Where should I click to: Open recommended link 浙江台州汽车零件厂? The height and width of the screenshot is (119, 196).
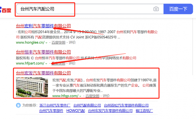pyautogui.click(x=55, y=105)
